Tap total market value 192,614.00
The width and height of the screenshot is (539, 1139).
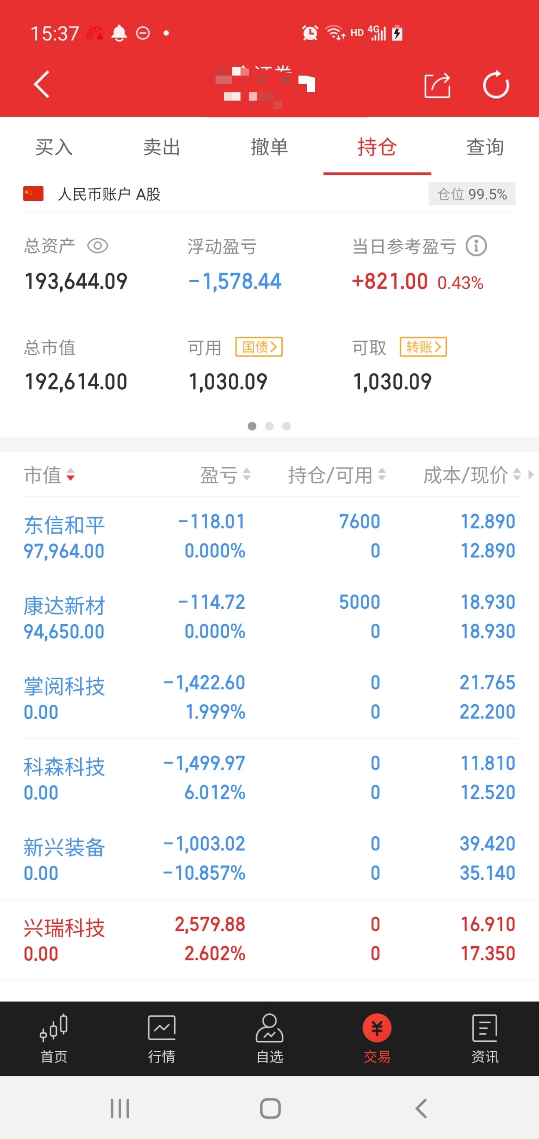click(76, 382)
